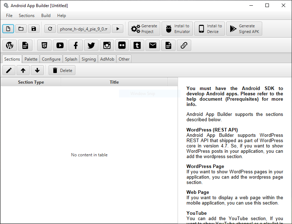Open the AdMob tab
This screenshot has height=224, width=292.
coord(107,59)
